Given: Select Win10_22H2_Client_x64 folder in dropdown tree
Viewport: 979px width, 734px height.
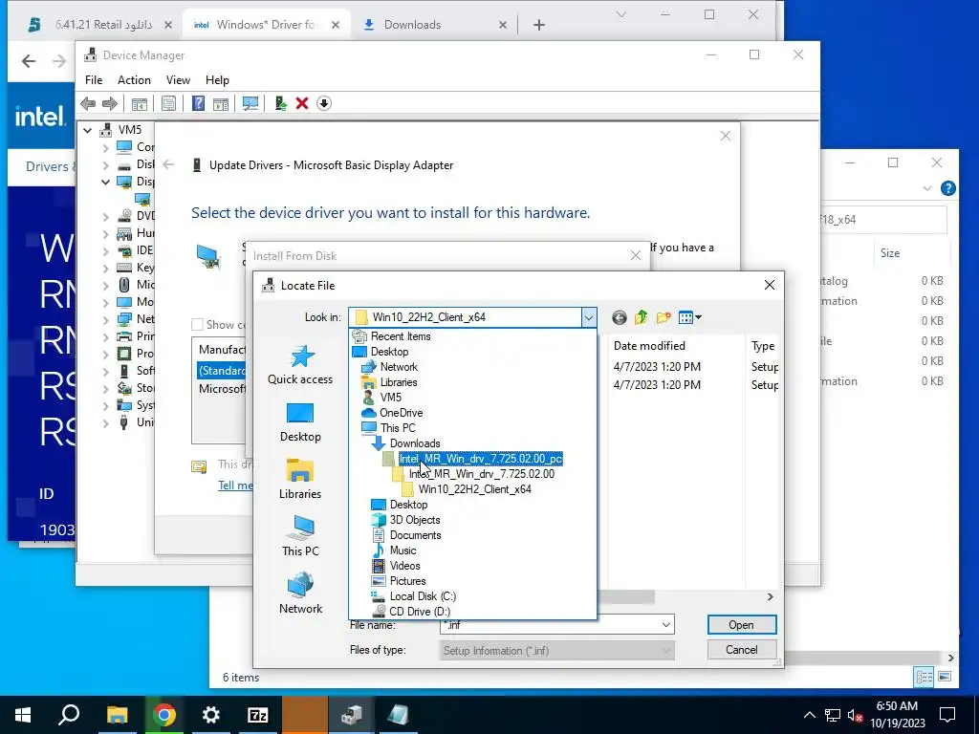Looking at the screenshot, I should [x=475, y=489].
